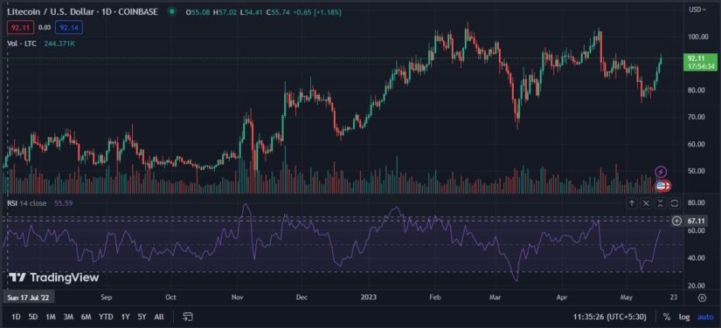Select the 3M time range
The width and height of the screenshot is (721, 328).
[x=68, y=317]
